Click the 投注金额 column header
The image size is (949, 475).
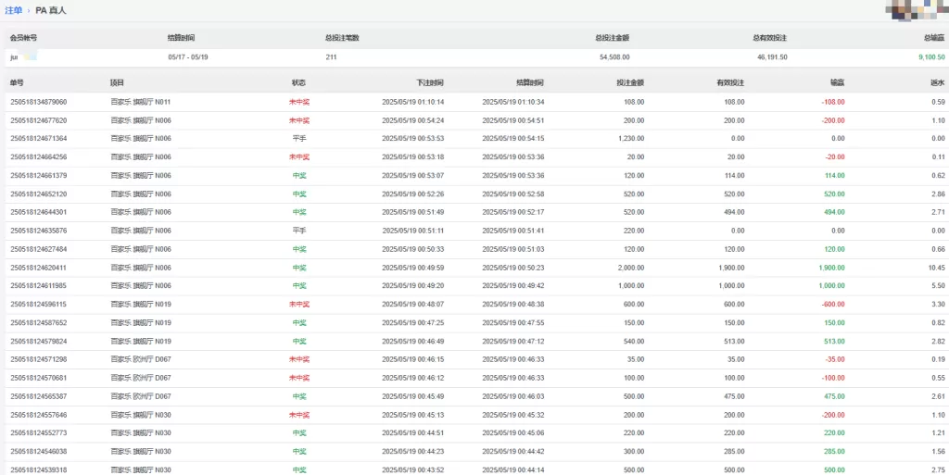[x=630, y=82]
